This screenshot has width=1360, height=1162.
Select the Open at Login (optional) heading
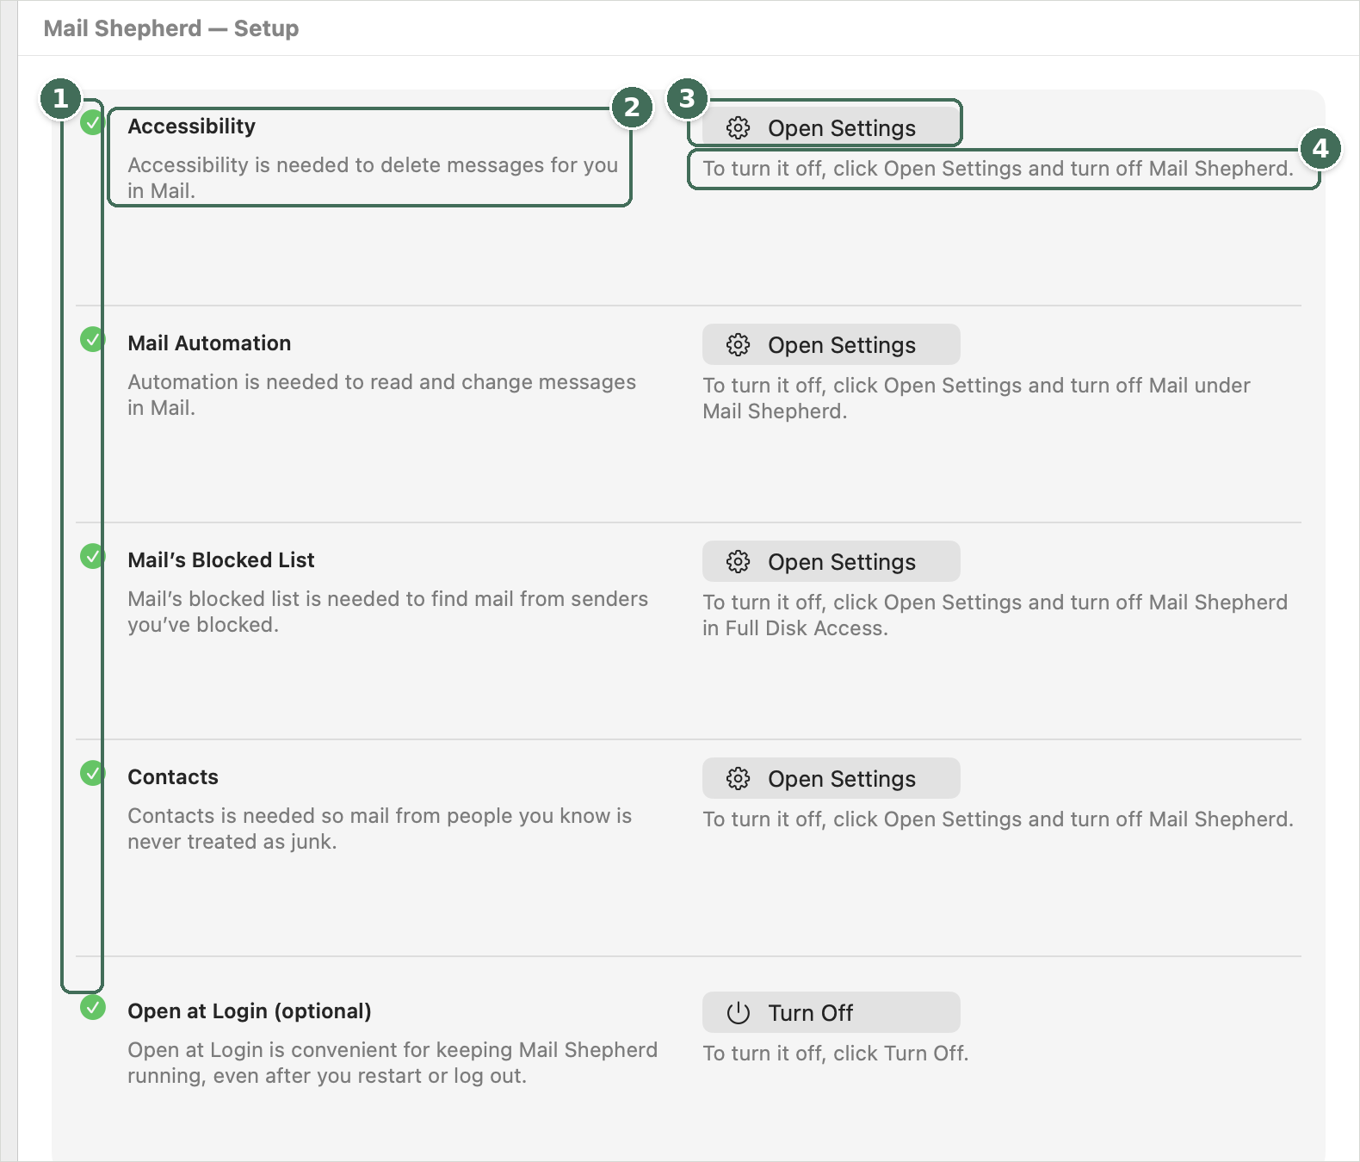click(x=250, y=1011)
